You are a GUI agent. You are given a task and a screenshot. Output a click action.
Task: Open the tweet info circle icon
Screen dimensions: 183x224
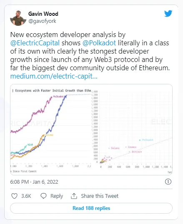pyautogui.click(x=168, y=182)
